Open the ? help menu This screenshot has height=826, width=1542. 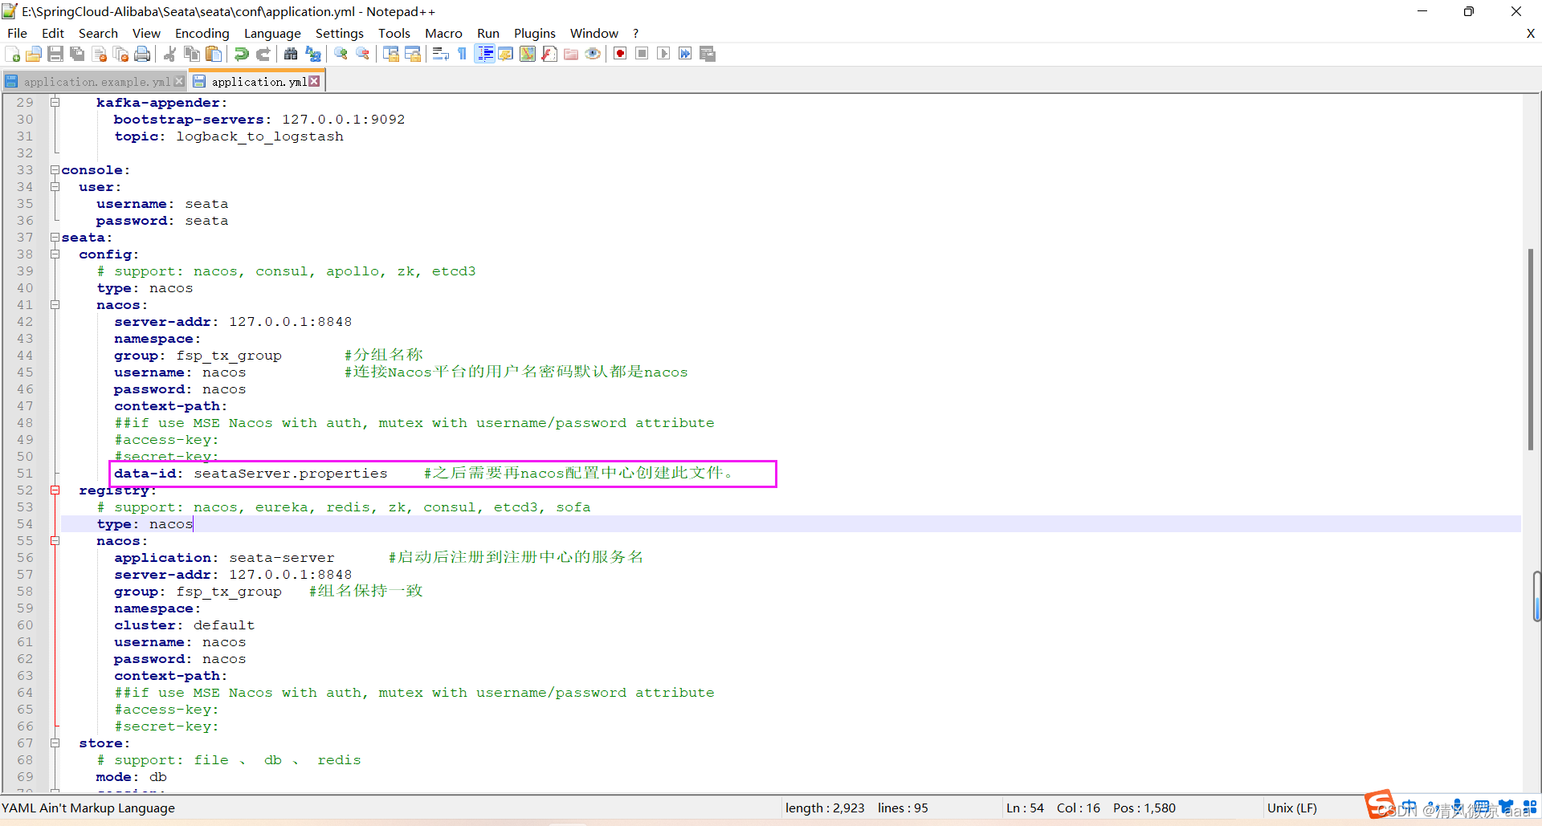pyautogui.click(x=635, y=33)
